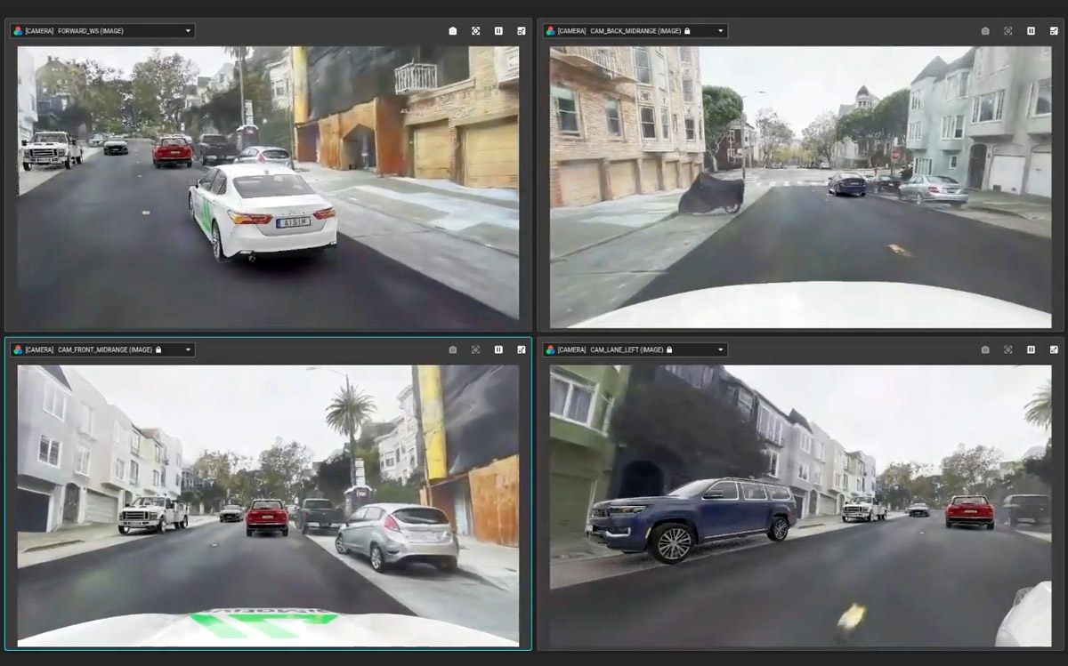Click the focus/recenter icon in CAM_BACK_MIDRANGE panel
1068x666 pixels.
pyautogui.click(x=1008, y=31)
